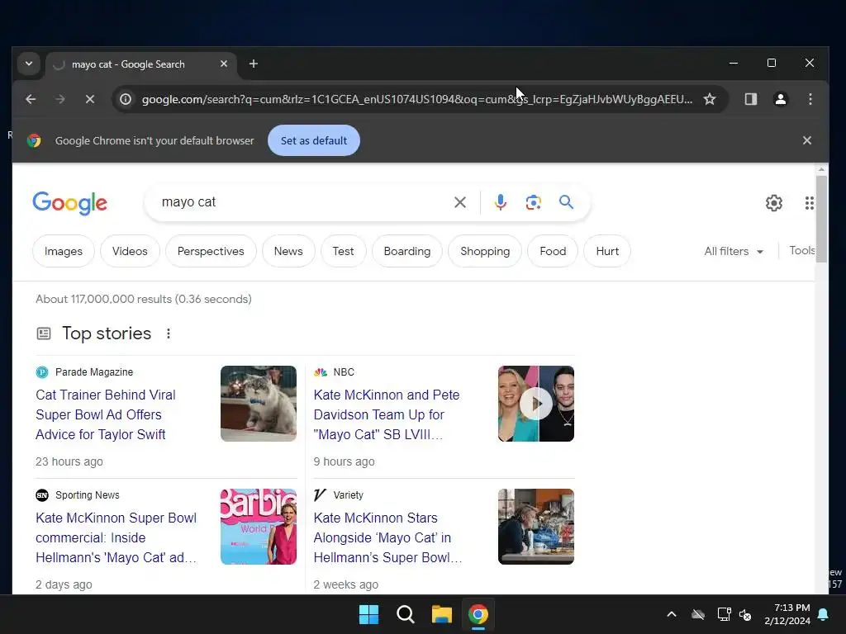Open Top stories more options menu
Screen dimensions: 846x634
coord(169,334)
